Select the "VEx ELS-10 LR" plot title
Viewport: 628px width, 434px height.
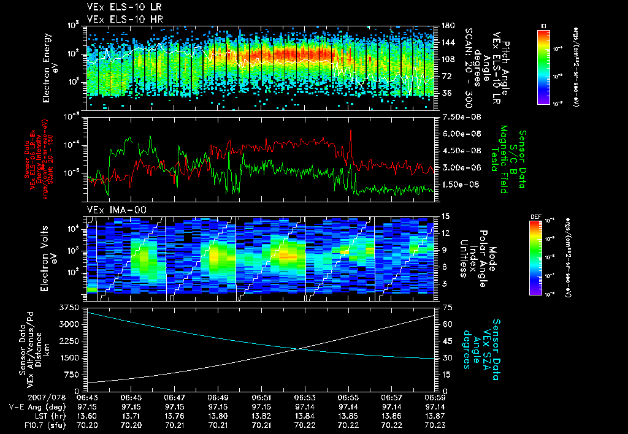pos(124,7)
